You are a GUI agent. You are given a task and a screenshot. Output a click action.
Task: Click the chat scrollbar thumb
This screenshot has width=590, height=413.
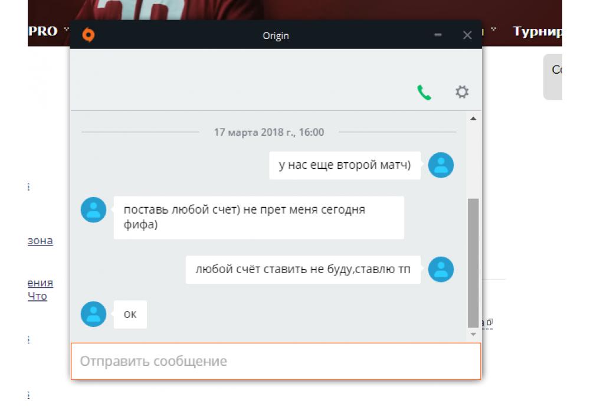[473, 263]
